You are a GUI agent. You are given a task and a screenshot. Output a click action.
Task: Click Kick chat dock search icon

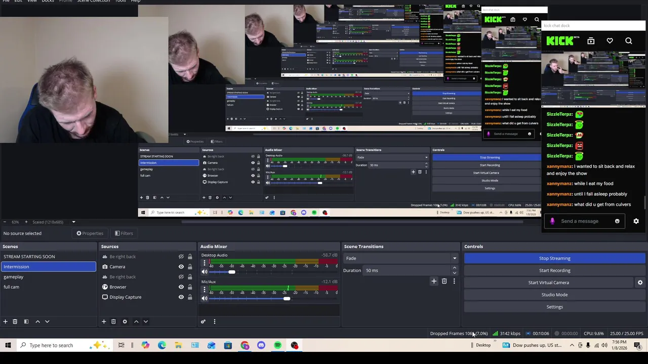tap(629, 41)
